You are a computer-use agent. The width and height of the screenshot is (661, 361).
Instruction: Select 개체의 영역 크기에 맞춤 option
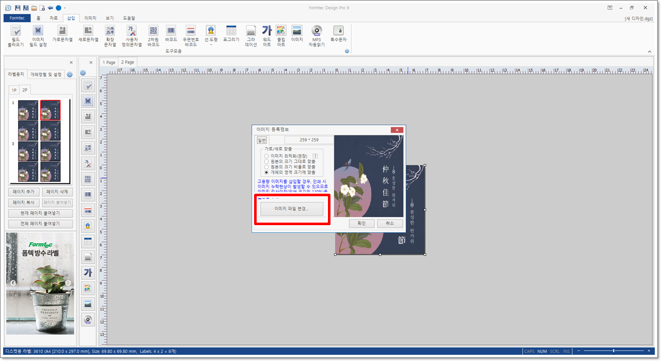pos(289,172)
